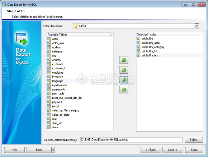Image resolution: width=208 pixels, height=157 pixels.
Task: Select the staff table row
Action: pyautogui.click(x=80, y=119)
